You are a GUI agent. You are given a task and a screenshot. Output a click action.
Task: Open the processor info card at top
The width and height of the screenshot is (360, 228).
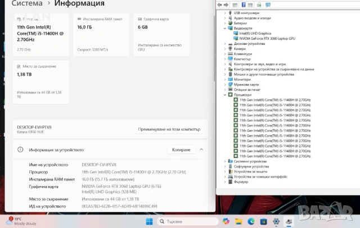pos(41,35)
